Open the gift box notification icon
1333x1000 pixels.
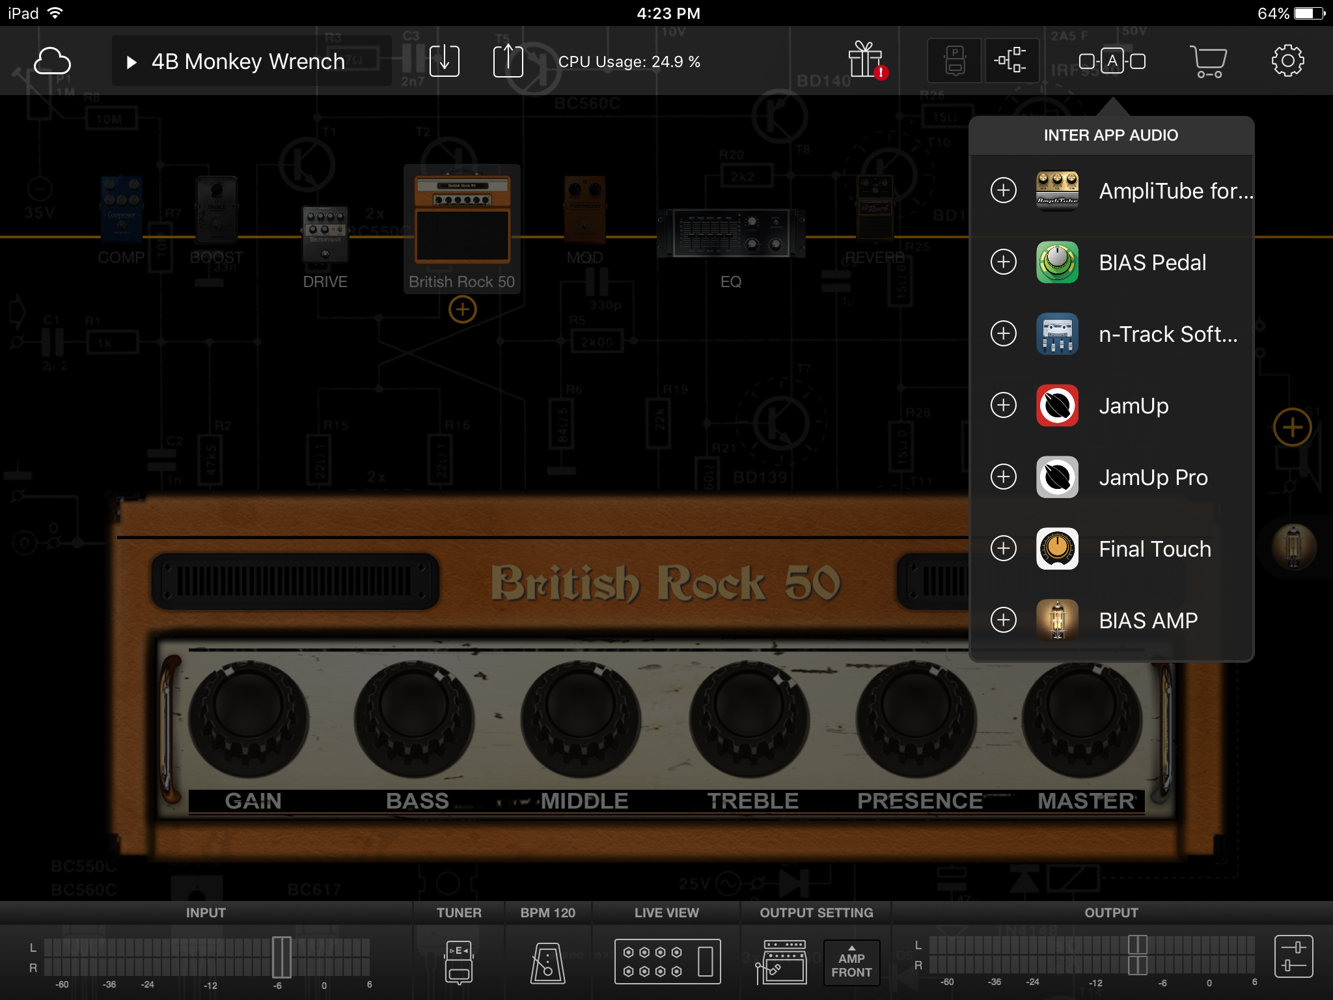868,60
